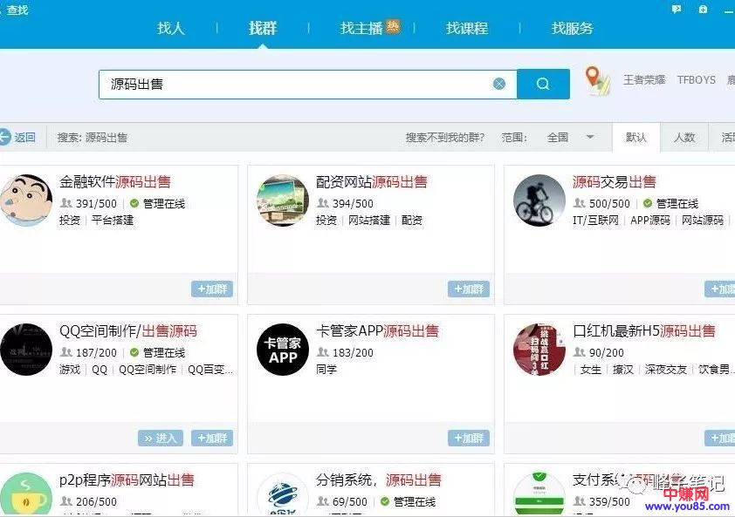
Task: Click the cyclist avatar of 源码交易出售
Action: (539, 200)
